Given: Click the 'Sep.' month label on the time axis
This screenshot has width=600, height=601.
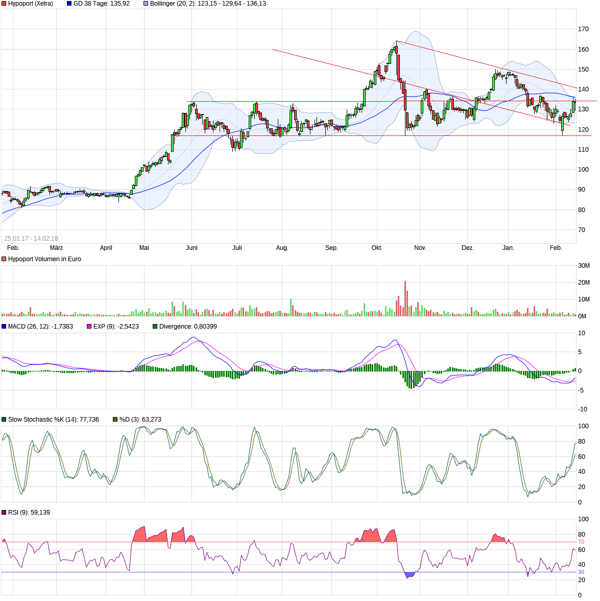Looking at the screenshot, I should 331,248.
